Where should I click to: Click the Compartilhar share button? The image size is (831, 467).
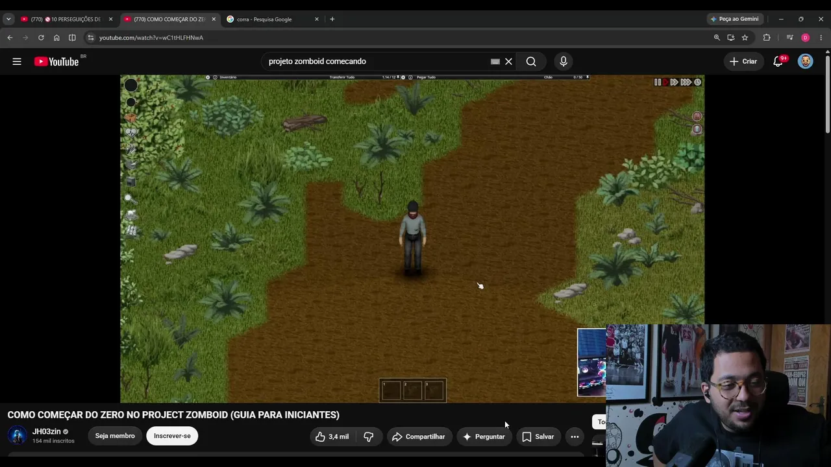[419, 437]
